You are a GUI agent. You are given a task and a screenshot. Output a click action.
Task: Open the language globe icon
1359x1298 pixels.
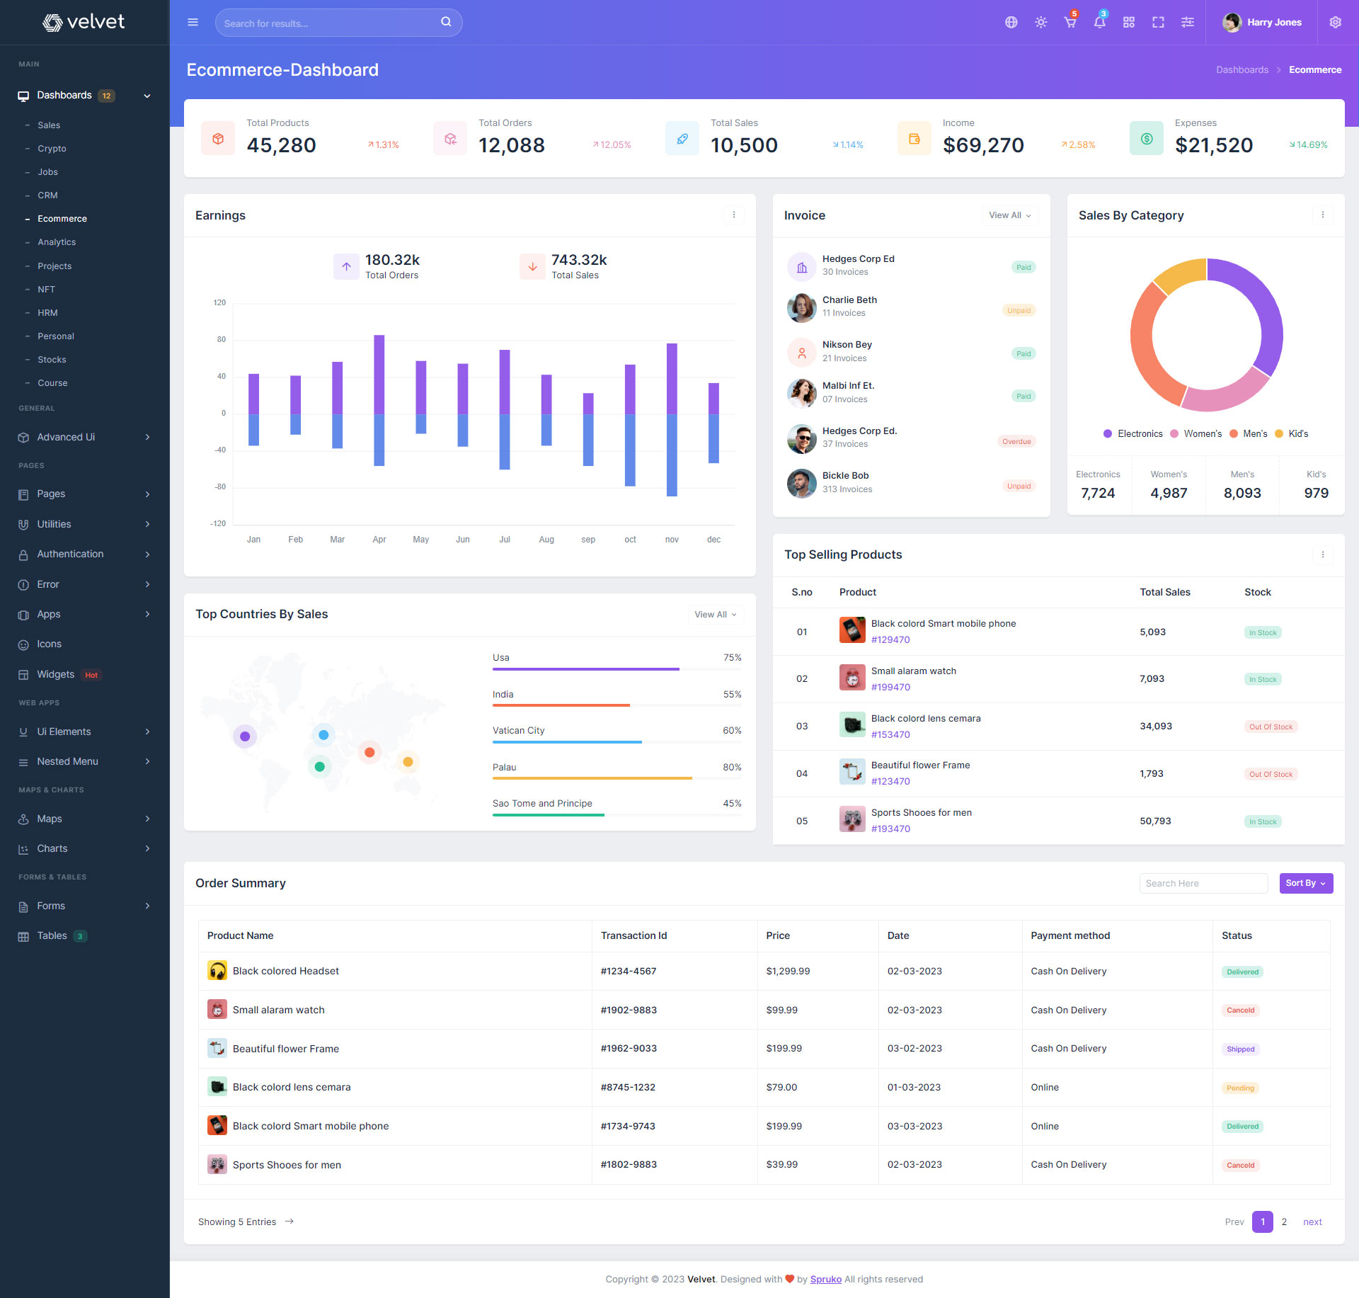tap(1011, 23)
